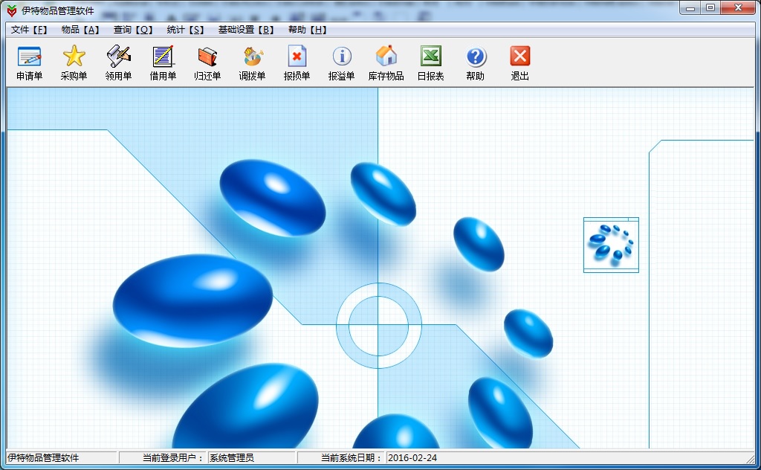Click the 帮助 help question mark icon

coord(476,63)
